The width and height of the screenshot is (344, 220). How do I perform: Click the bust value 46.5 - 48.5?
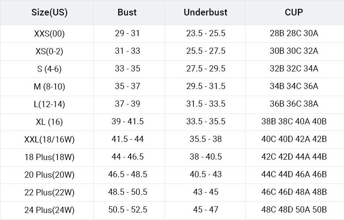(127, 175)
